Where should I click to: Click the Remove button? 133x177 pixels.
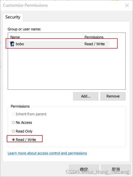click(x=113, y=96)
